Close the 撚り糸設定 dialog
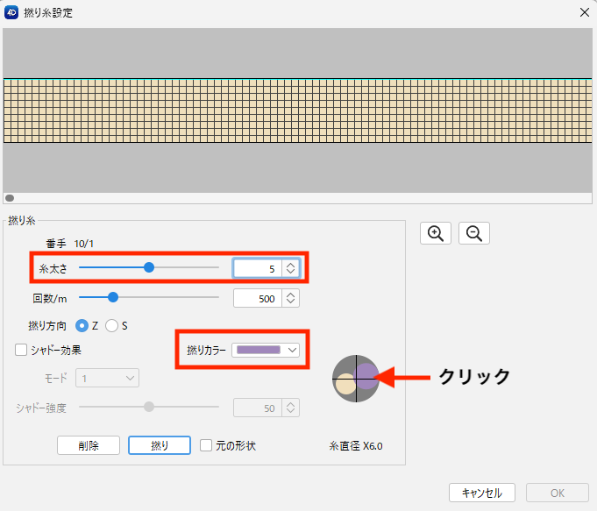597x511 pixels. (x=585, y=12)
